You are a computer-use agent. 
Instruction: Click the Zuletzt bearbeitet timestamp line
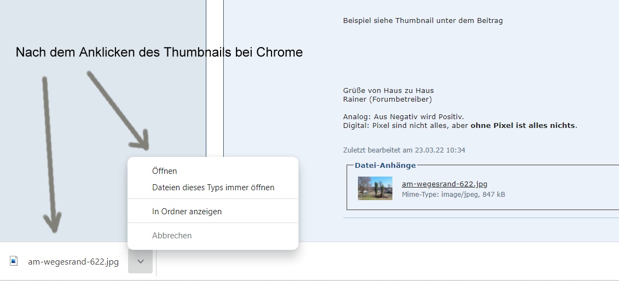pos(404,150)
